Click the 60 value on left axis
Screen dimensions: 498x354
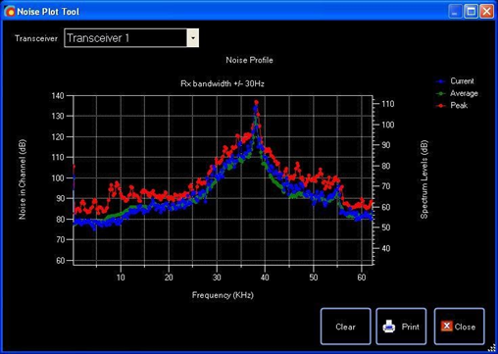[x=60, y=261]
